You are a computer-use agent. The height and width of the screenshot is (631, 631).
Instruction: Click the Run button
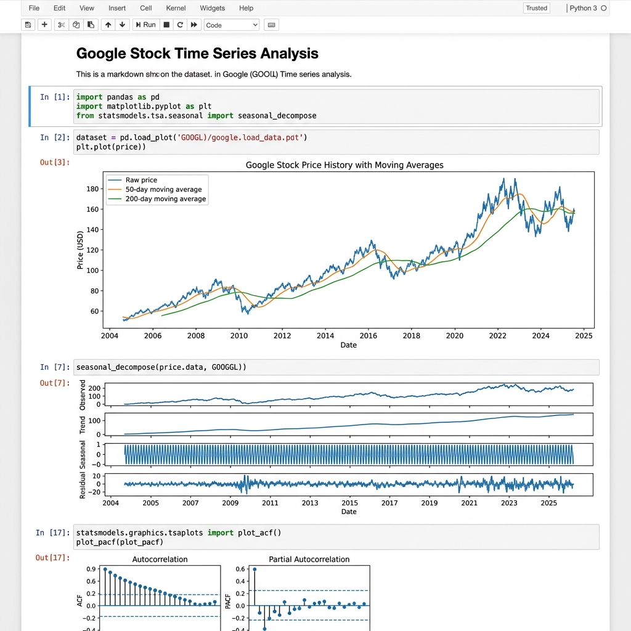click(145, 25)
